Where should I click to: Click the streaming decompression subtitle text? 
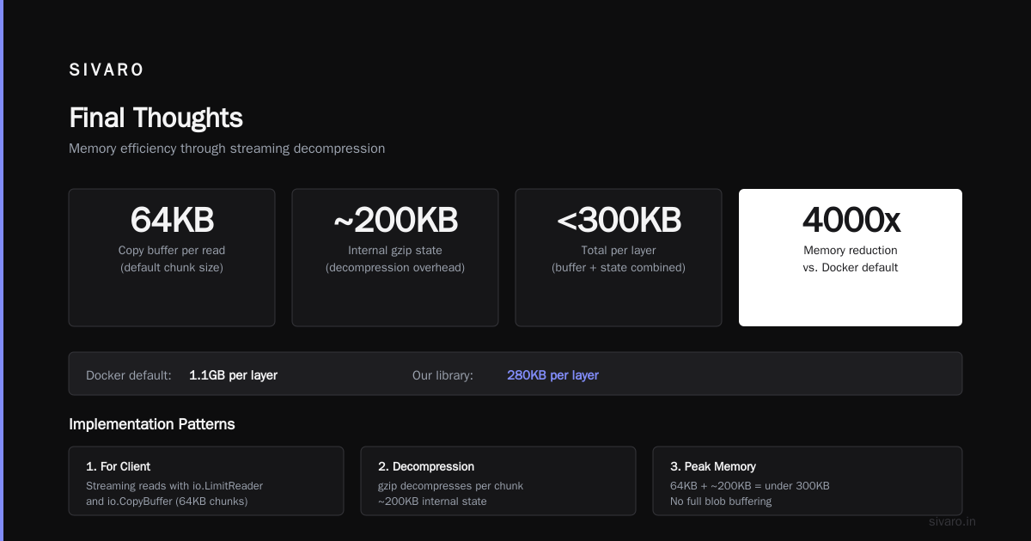227,149
